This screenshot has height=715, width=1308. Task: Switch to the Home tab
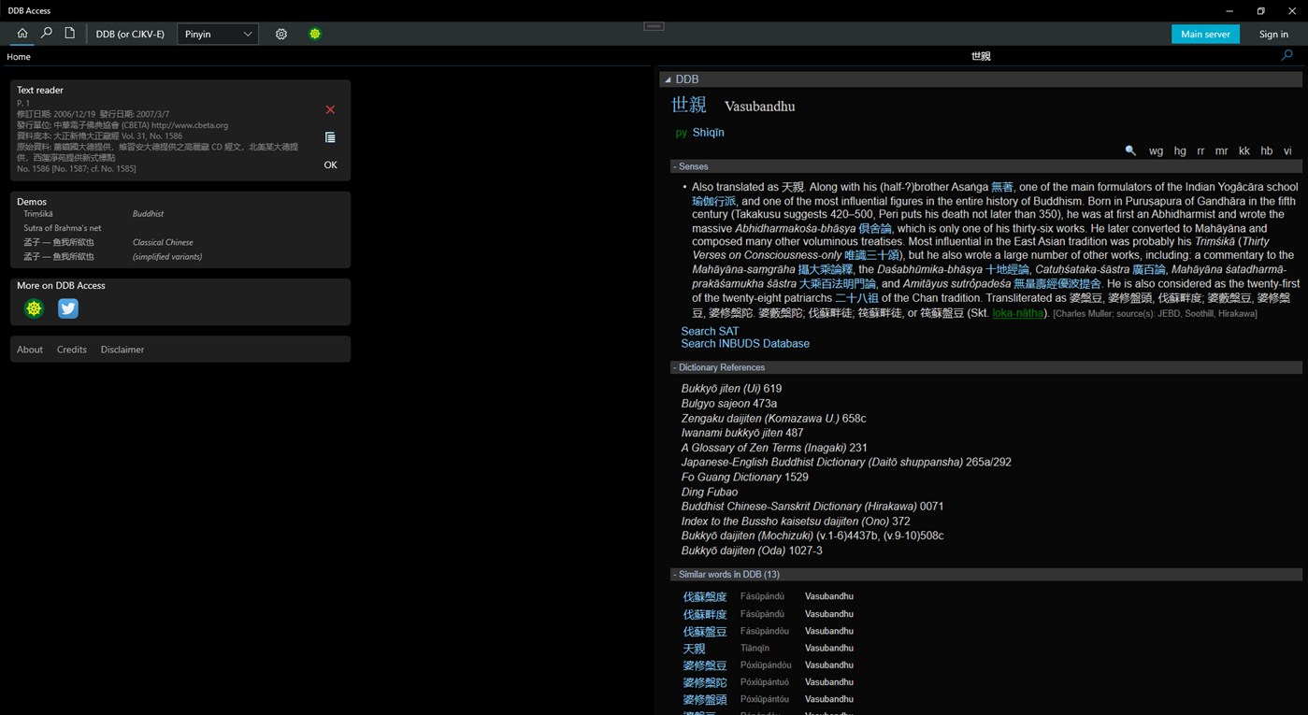coord(18,57)
